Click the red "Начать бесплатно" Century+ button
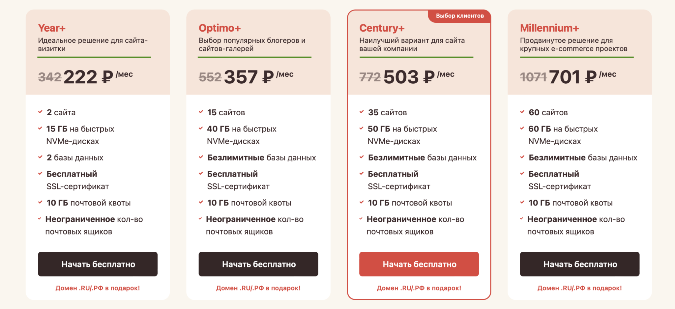The image size is (675, 309). [x=419, y=264]
